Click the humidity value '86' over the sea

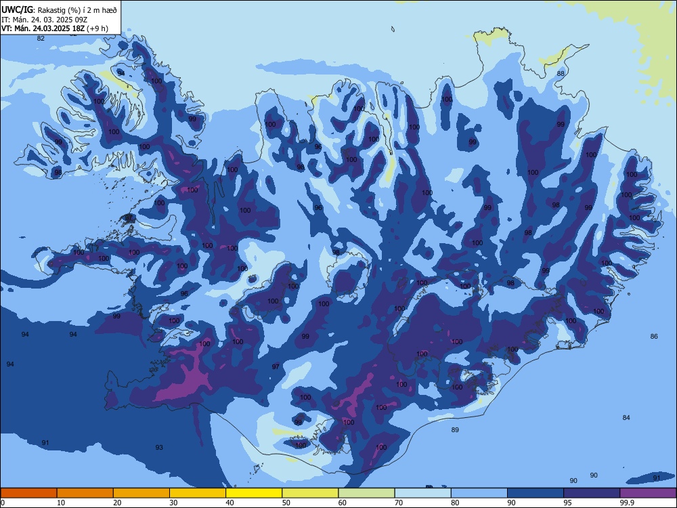click(x=654, y=336)
